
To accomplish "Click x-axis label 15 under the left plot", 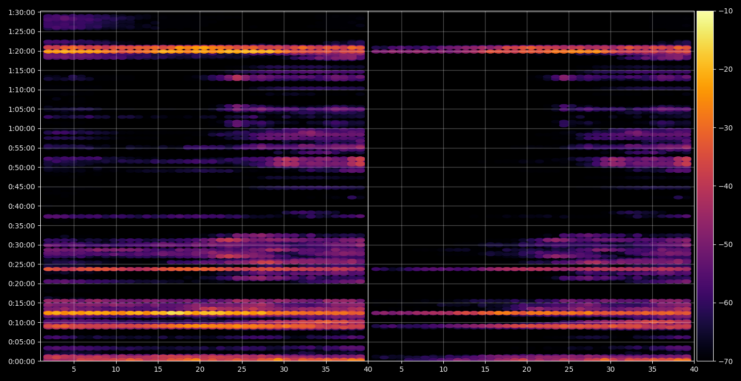I will point(158,369).
